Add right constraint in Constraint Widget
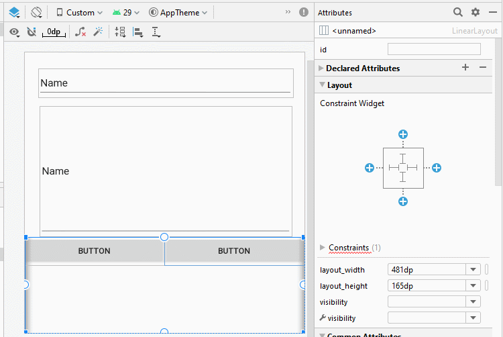Viewport: 503px width, 337px height. point(437,168)
